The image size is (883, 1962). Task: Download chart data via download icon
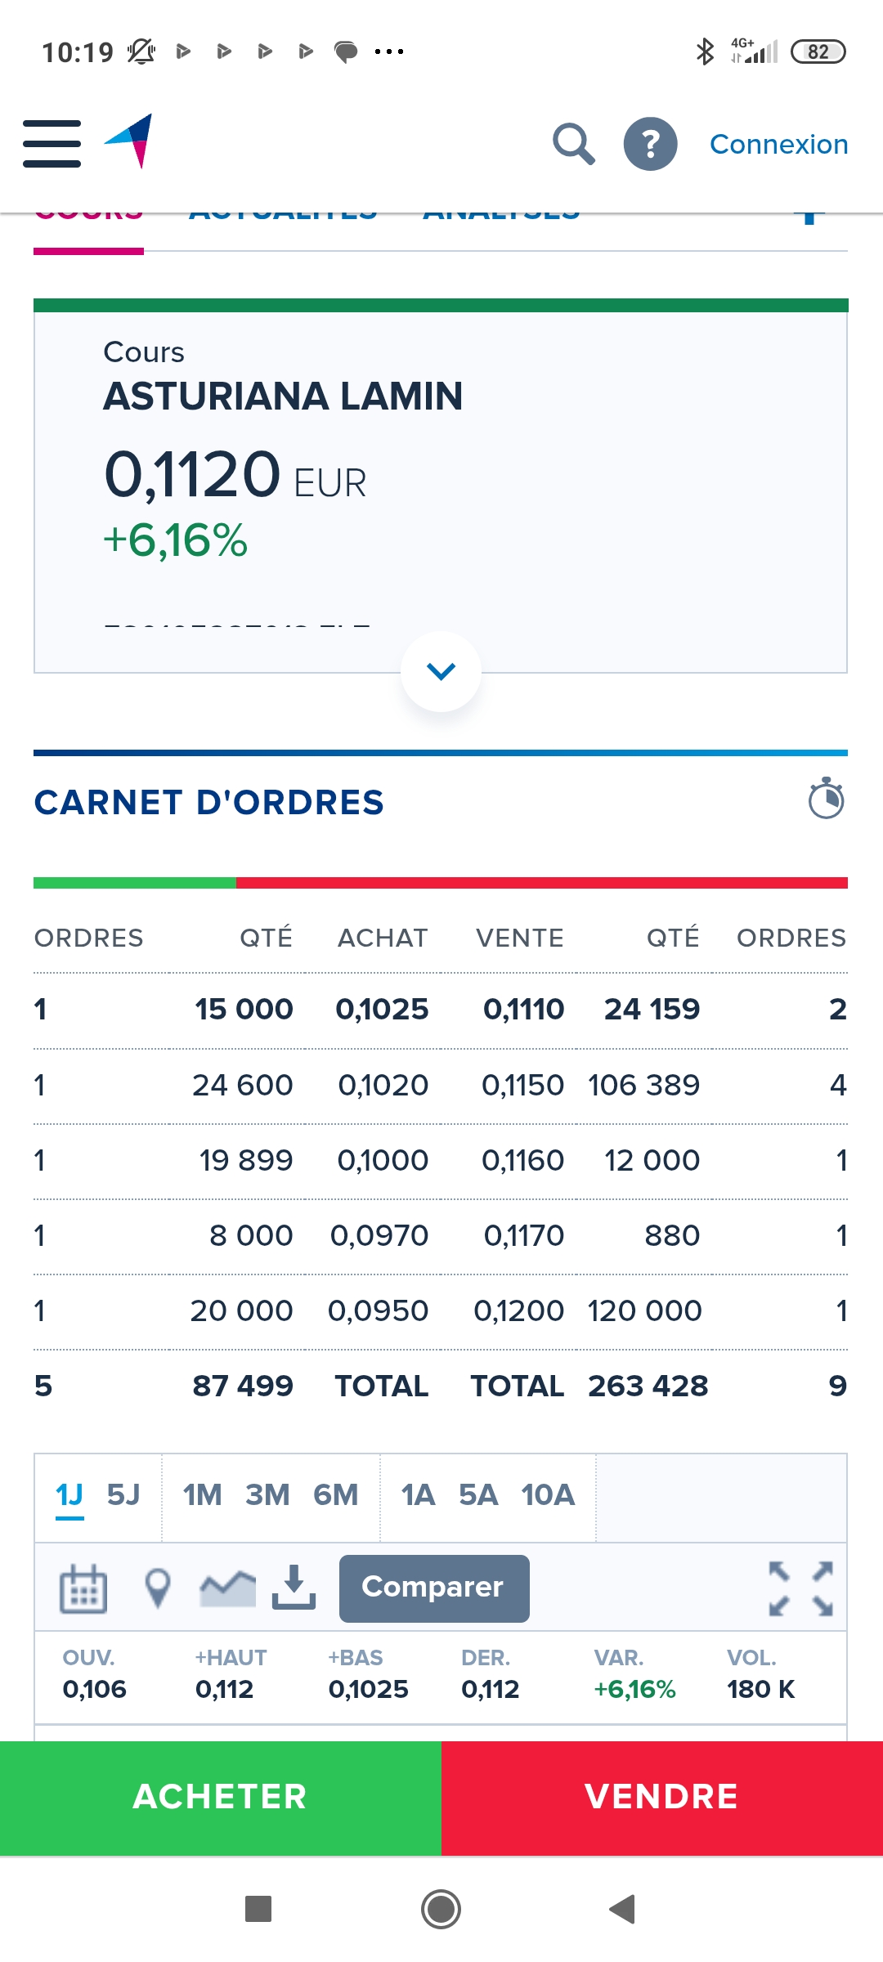click(x=294, y=1588)
